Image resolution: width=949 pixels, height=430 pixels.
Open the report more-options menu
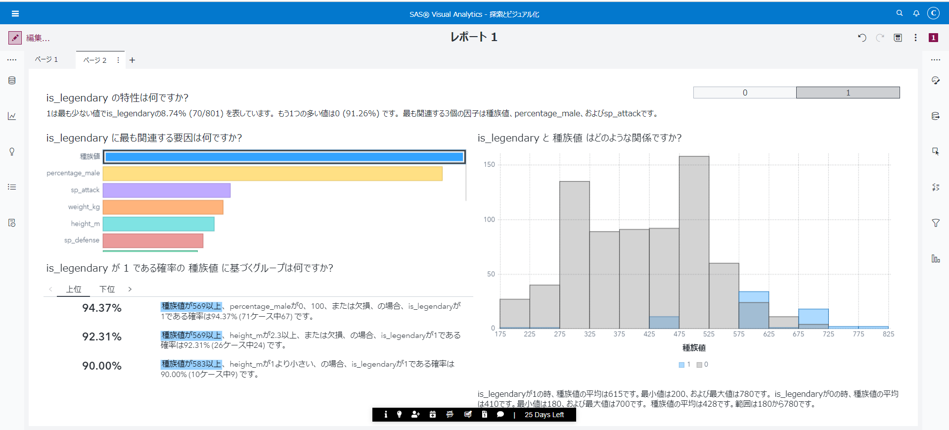(x=915, y=38)
